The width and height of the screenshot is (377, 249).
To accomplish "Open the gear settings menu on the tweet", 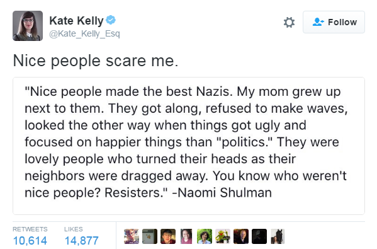I will (289, 23).
